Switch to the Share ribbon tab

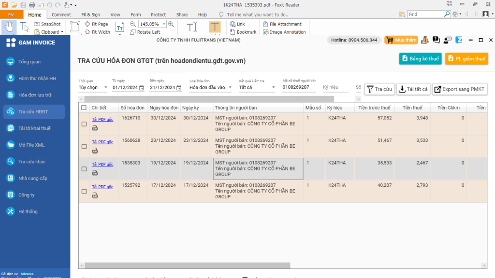[182, 14]
